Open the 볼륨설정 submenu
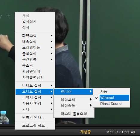The height and width of the screenshot is (136, 140). [35, 54]
